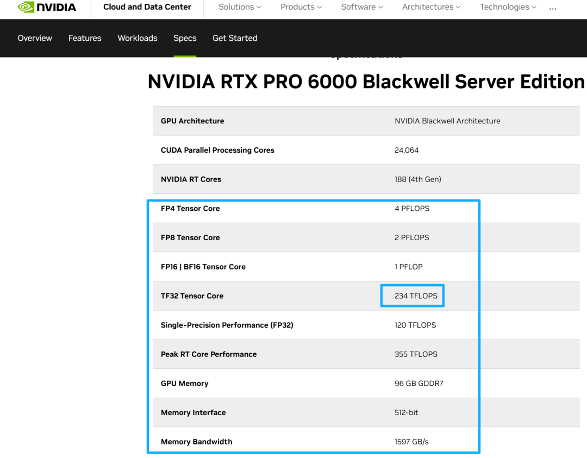
Task: Expand the Products dropdown menu
Action: (301, 7)
